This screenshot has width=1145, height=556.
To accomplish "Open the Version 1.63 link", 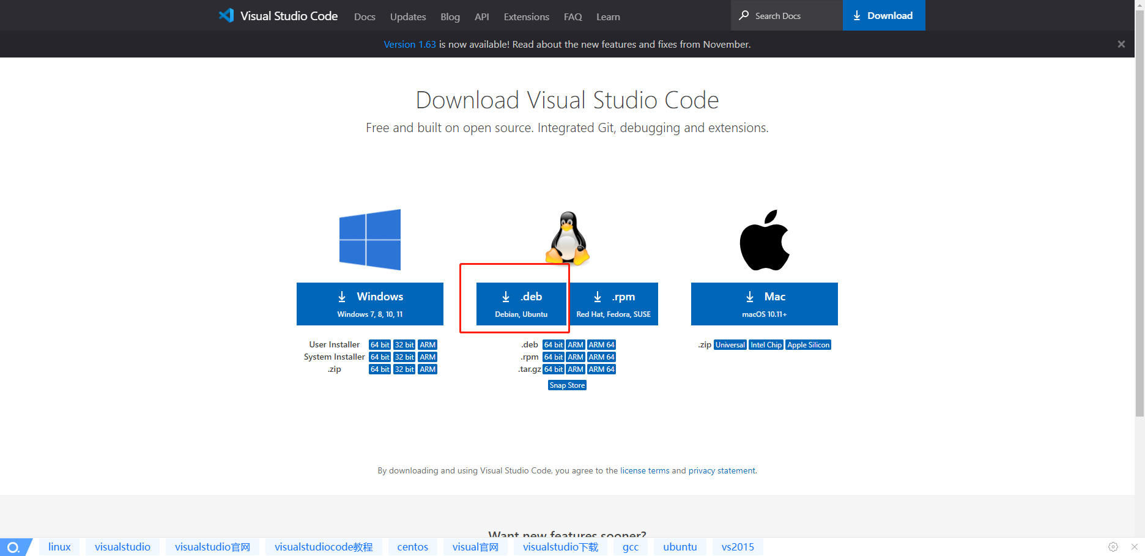I will pos(410,44).
